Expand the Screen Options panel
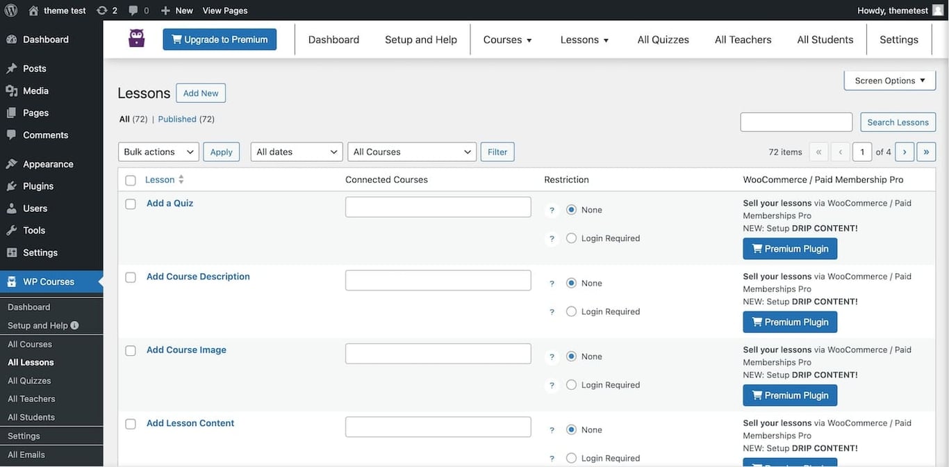 (889, 80)
